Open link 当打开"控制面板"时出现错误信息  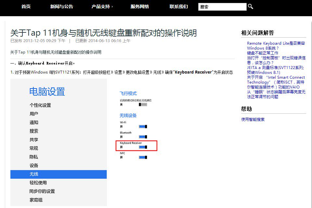pyautogui.click(x=276, y=60)
